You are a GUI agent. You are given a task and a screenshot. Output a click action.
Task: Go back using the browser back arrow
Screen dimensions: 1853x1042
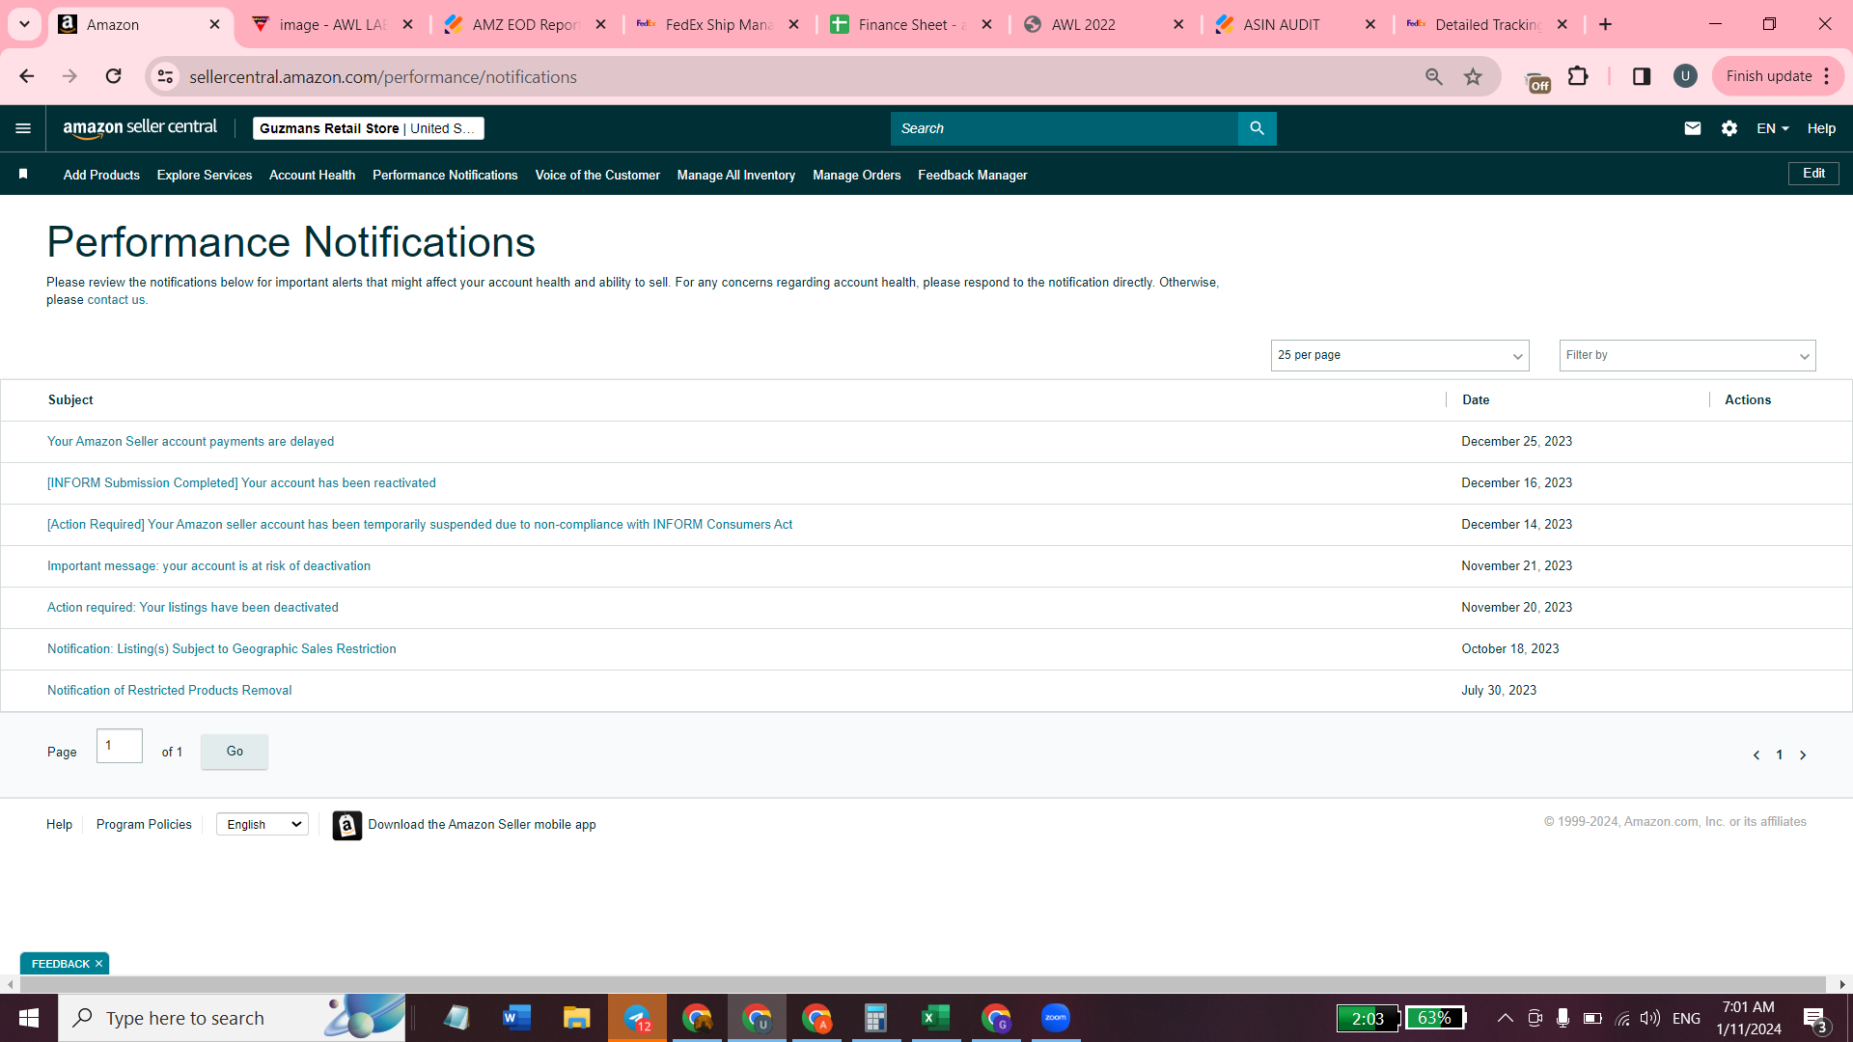pos(27,76)
